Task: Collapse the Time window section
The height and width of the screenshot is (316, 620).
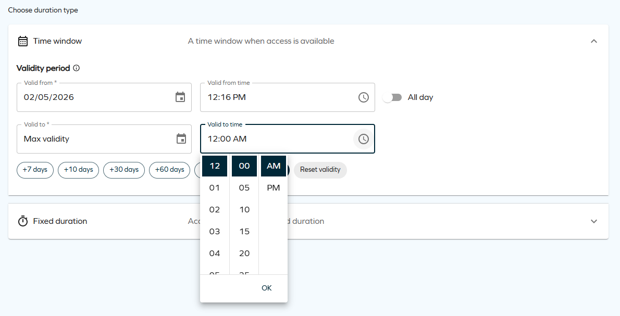Action: [x=593, y=41]
